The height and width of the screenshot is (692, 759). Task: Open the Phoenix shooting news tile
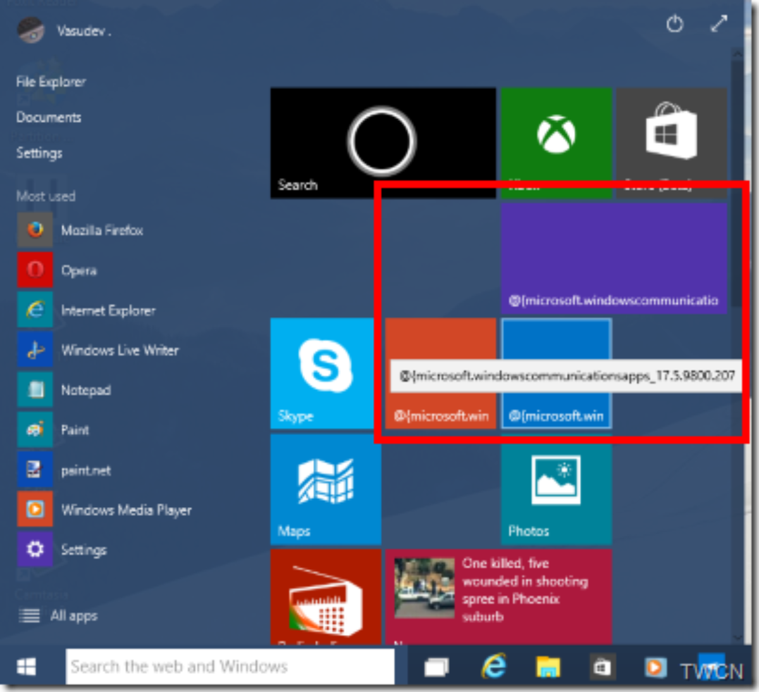[x=498, y=596]
